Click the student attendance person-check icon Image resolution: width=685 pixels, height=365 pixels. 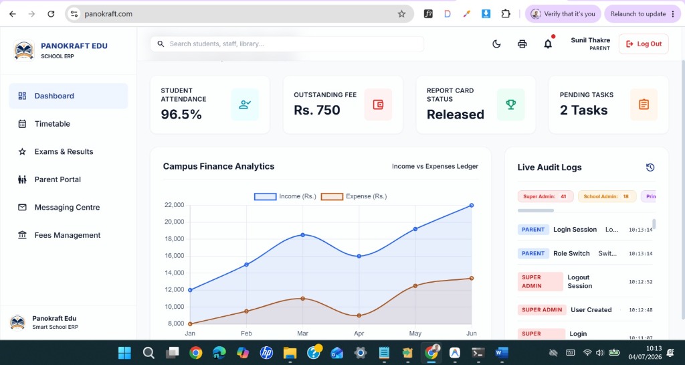pos(245,104)
